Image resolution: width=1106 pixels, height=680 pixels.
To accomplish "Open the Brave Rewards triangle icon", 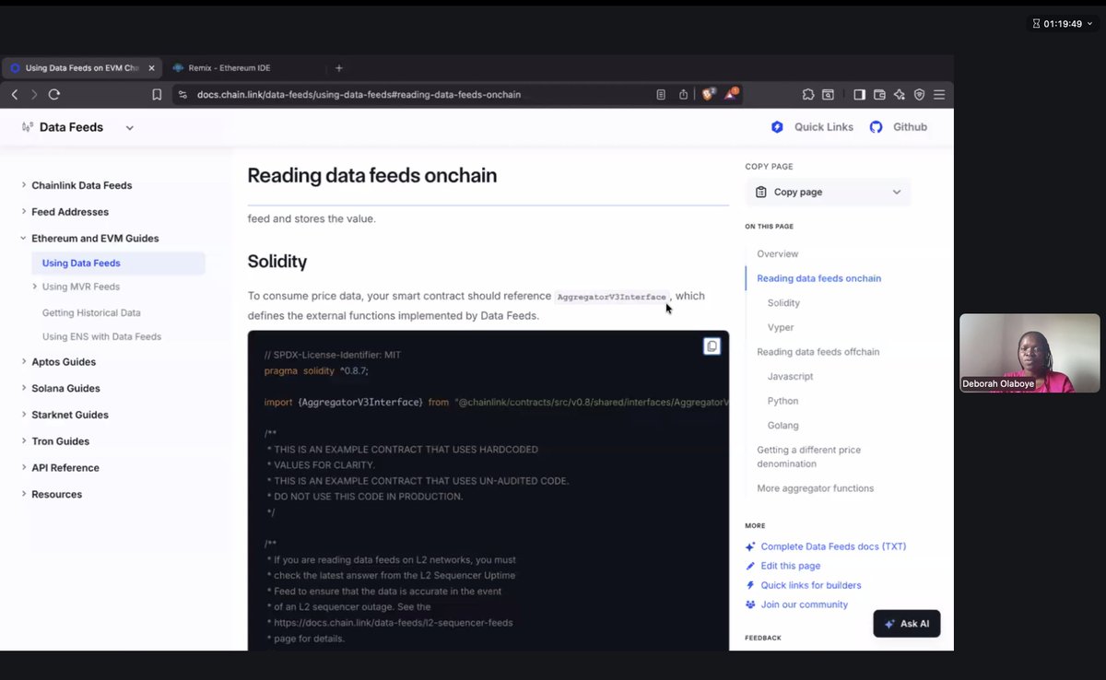I will point(731,93).
